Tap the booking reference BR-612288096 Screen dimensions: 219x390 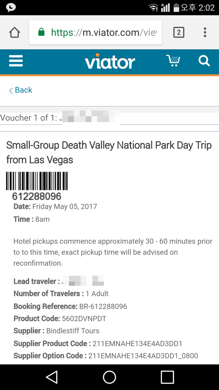[103, 306]
